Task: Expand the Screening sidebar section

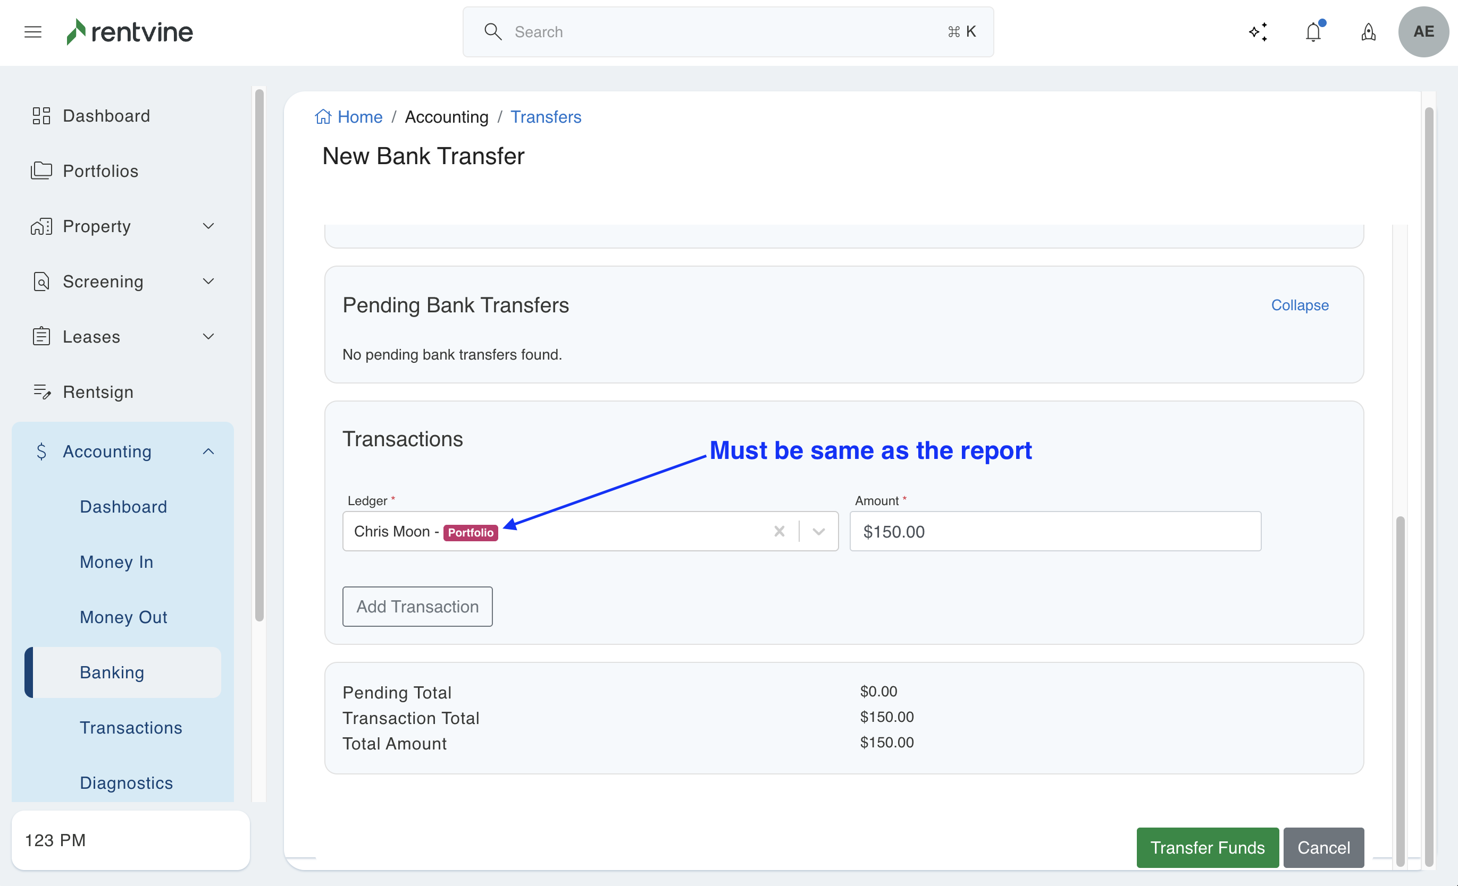Action: (x=208, y=282)
